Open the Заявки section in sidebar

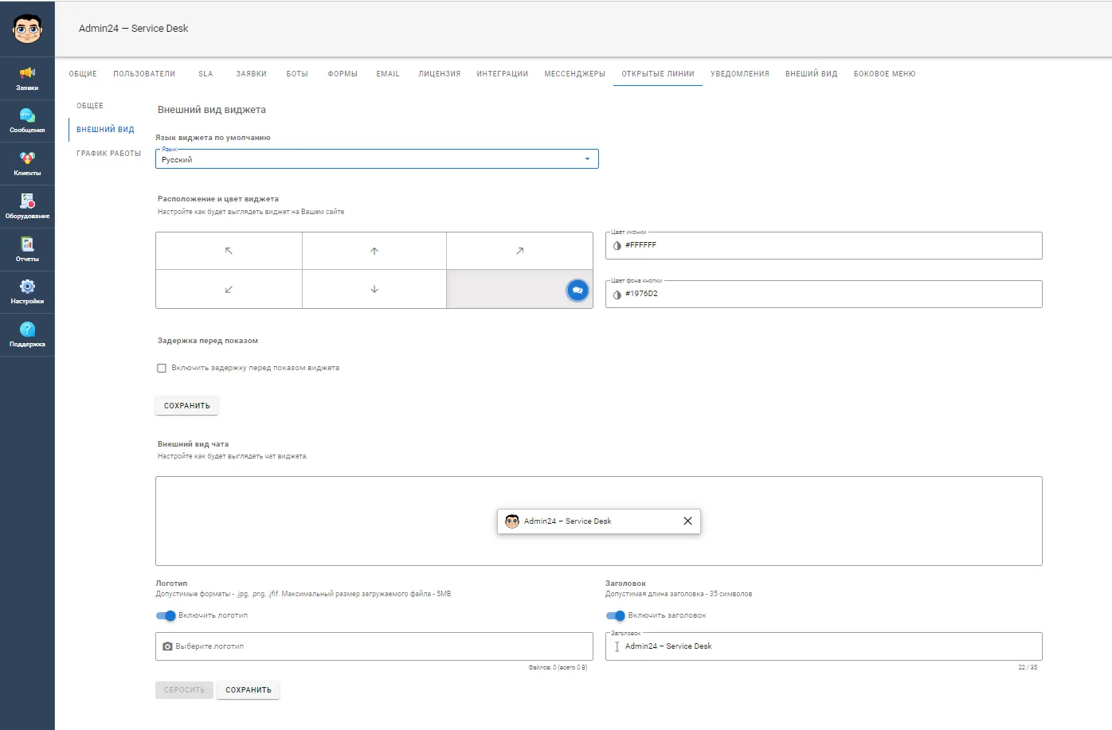pyautogui.click(x=27, y=78)
